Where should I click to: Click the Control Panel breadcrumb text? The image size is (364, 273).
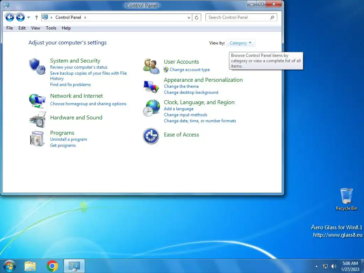pyautogui.click(x=68, y=17)
